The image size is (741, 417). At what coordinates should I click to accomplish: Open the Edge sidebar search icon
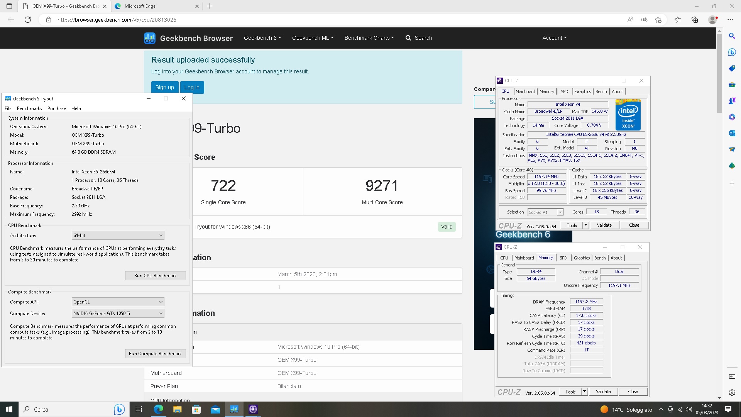tap(732, 36)
